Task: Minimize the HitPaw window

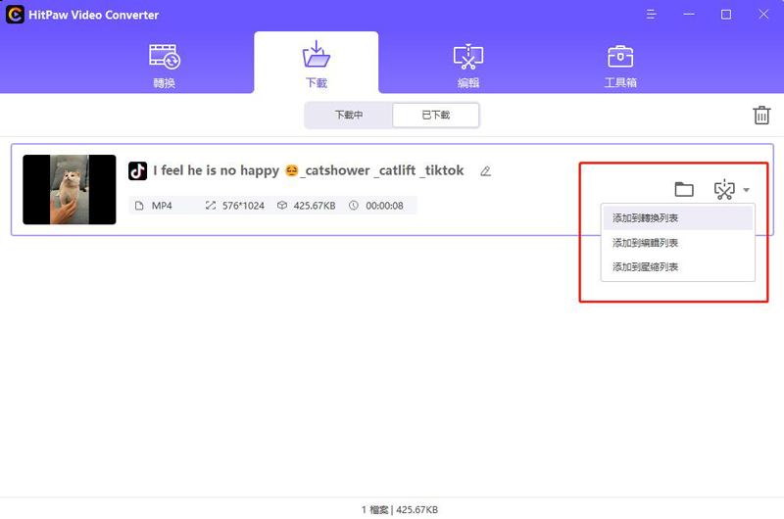Action: click(689, 15)
